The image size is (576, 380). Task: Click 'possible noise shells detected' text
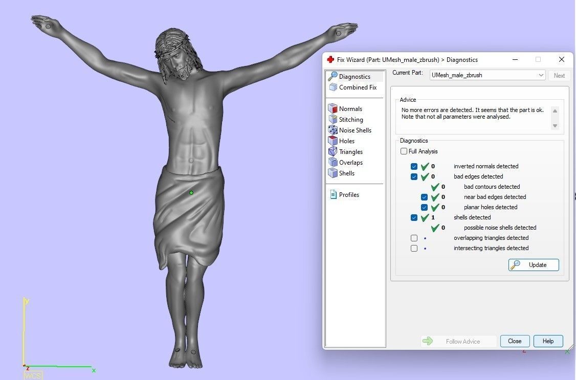pos(500,228)
